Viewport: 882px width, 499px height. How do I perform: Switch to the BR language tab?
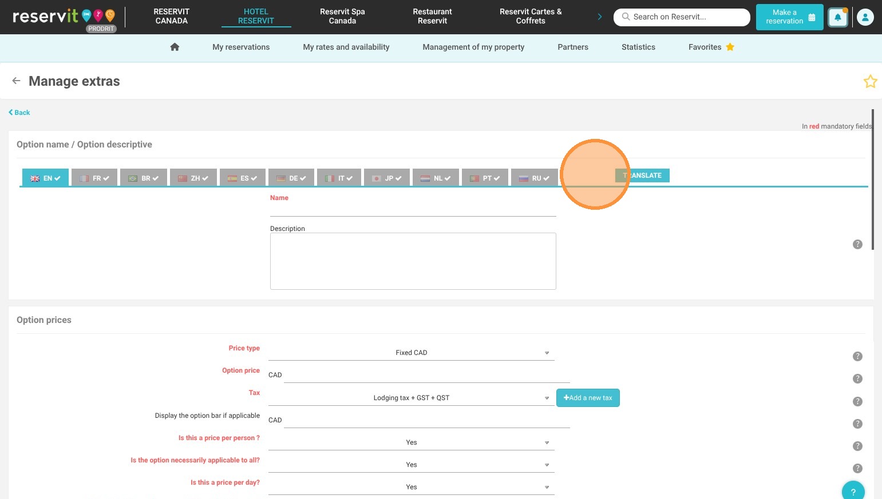(144, 178)
